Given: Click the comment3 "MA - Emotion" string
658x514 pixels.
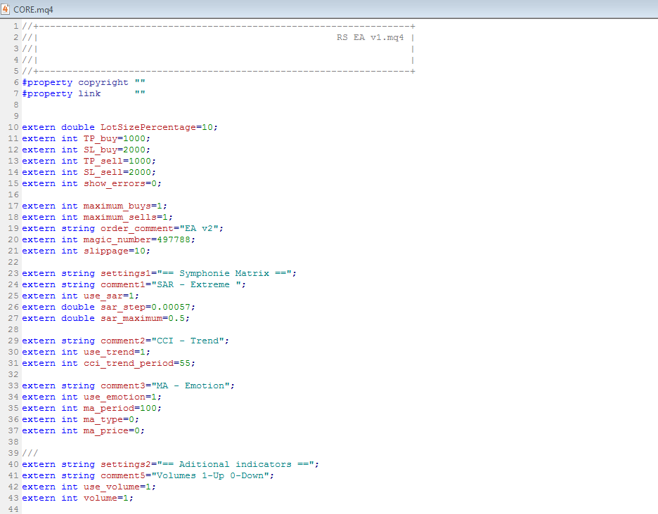Looking at the screenshot, I should click(x=191, y=385).
